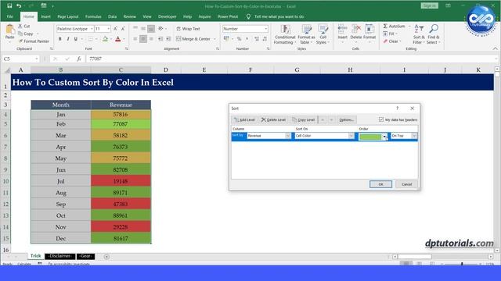Click Wrap Text

188,29
